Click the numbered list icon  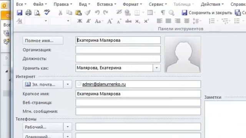212,21
